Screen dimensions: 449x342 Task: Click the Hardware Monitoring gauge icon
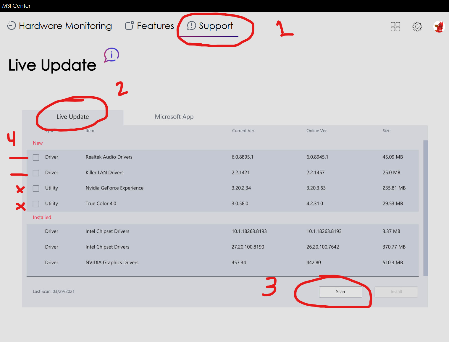(12, 26)
